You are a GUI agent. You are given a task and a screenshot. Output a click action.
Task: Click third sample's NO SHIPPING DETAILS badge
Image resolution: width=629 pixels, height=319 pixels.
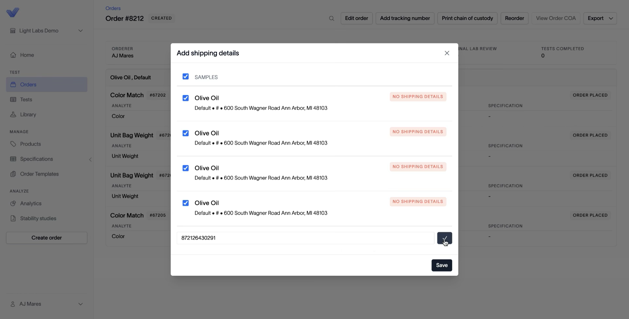click(418, 167)
